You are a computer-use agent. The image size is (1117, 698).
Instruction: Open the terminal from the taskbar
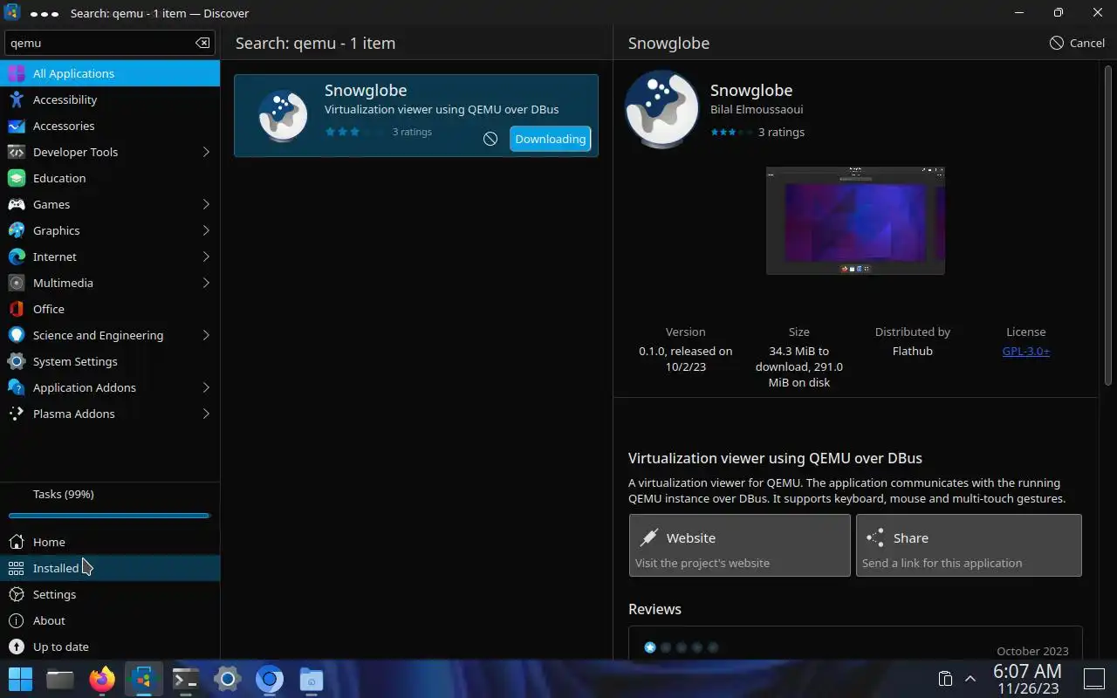pos(186,679)
